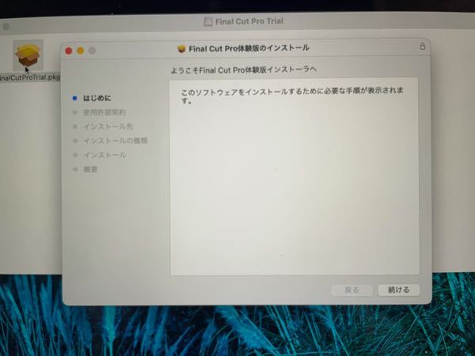The width and height of the screenshot is (475, 356).
Task: Minimize the installer with yellow button
Action: click(x=81, y=51)
